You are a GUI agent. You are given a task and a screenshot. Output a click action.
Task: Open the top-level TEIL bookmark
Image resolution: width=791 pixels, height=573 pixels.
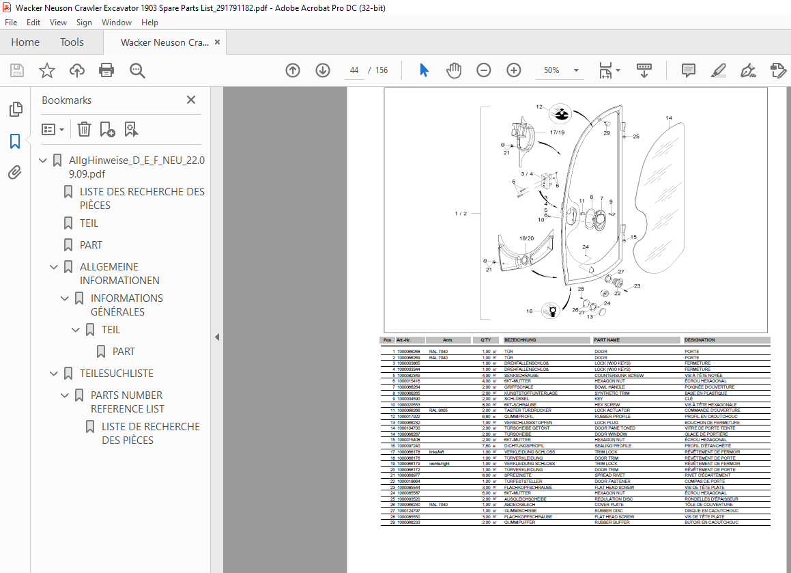(89, 223)
